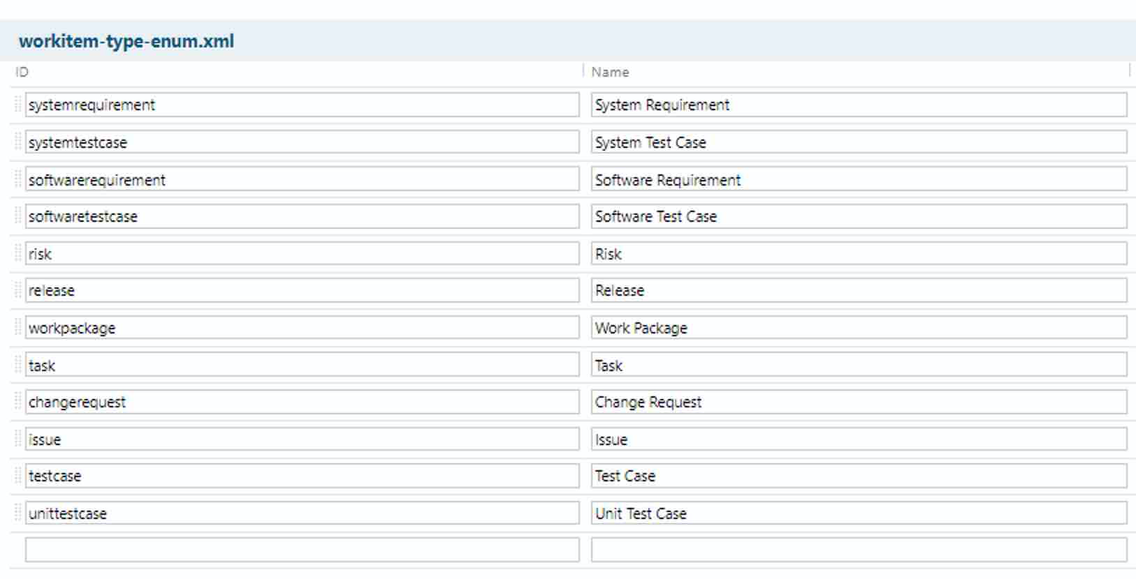Focus the systemtestcase ID field
The image size is (1136, 579).
[x=302, y=142]
